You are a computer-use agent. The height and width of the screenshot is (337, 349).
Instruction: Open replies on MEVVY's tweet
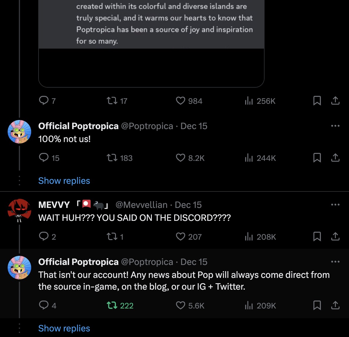(x=44, y=236)
